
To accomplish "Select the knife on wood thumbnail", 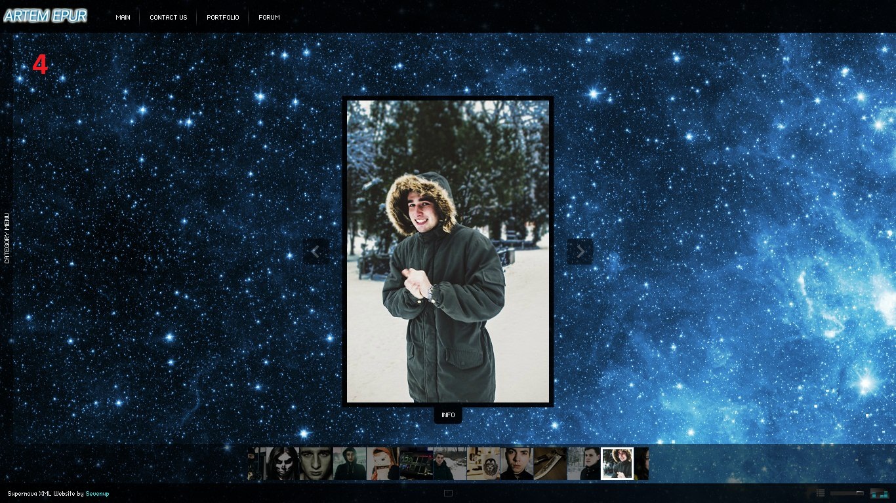I will coord(550,464).
